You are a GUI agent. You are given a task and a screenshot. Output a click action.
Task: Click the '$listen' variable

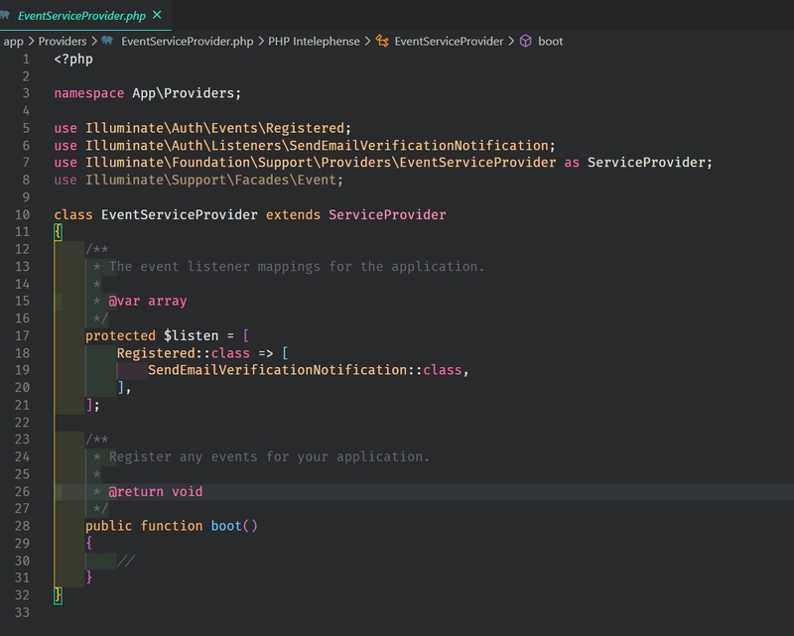191,335
